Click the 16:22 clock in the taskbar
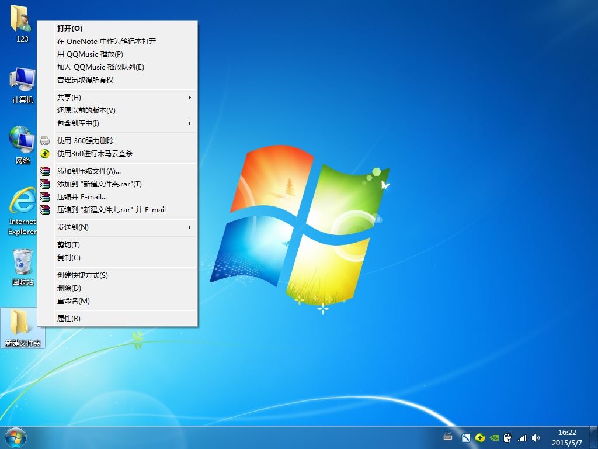The height and width of the screenshot is (449, 598). click(x=567, y=433)
